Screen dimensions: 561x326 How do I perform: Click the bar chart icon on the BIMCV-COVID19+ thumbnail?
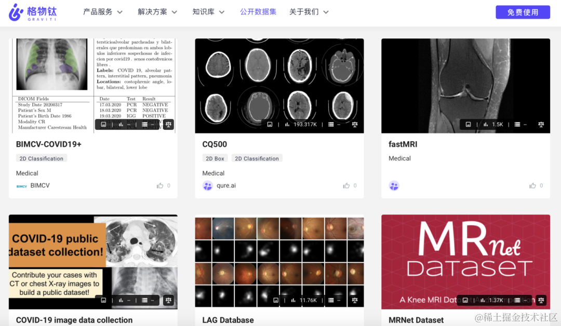click(x=121, y=125)
